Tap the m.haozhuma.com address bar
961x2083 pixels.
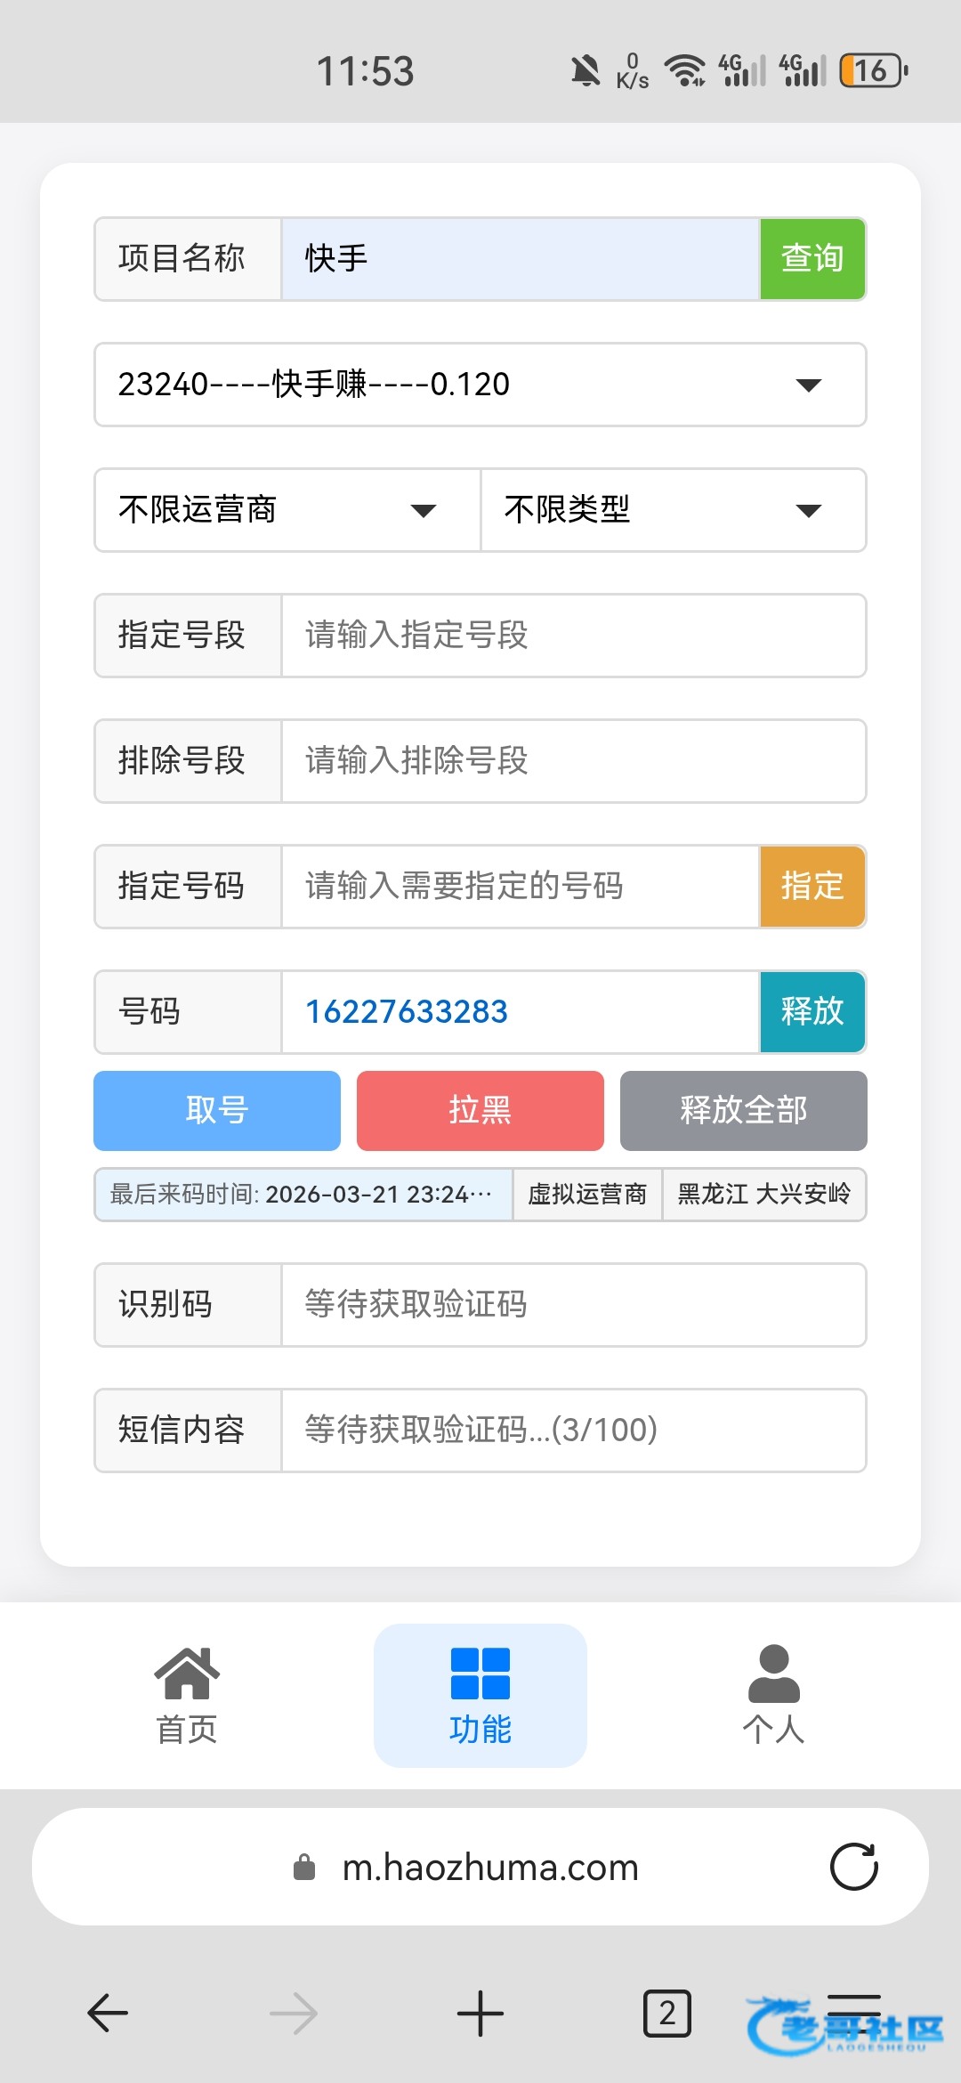tap(489, 1867)
